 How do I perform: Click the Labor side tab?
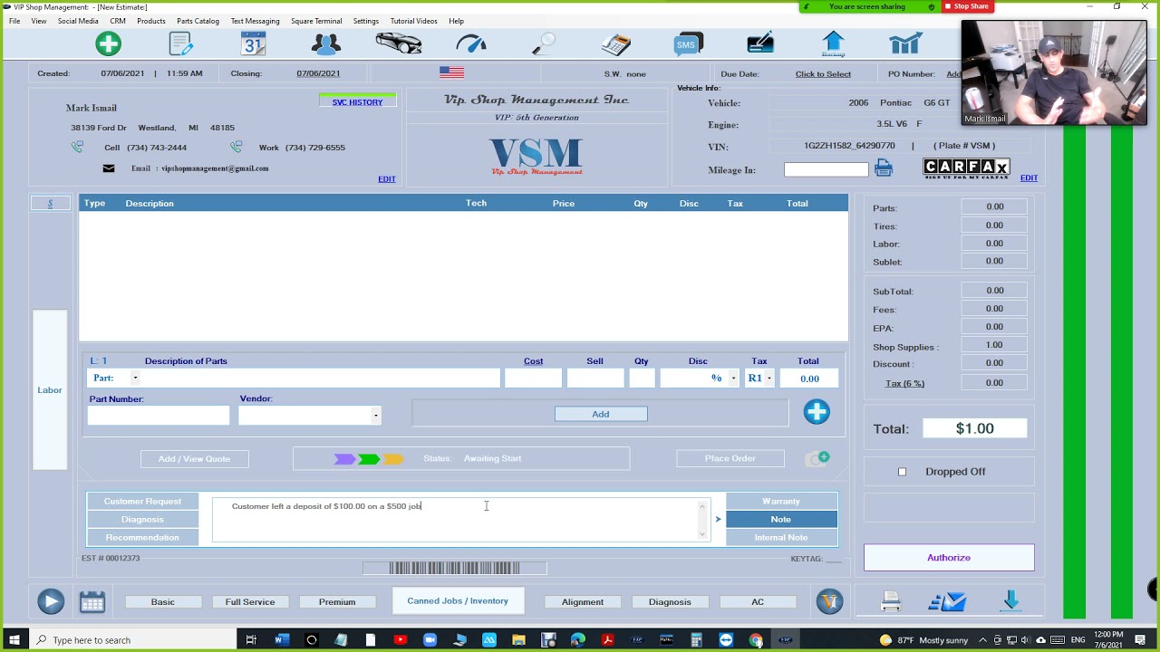pyautogui.click(x=50, y=390)
